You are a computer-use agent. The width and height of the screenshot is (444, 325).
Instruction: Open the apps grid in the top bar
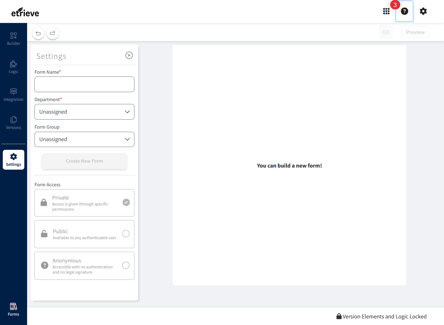pyautogui.click(x=386, y=11)
